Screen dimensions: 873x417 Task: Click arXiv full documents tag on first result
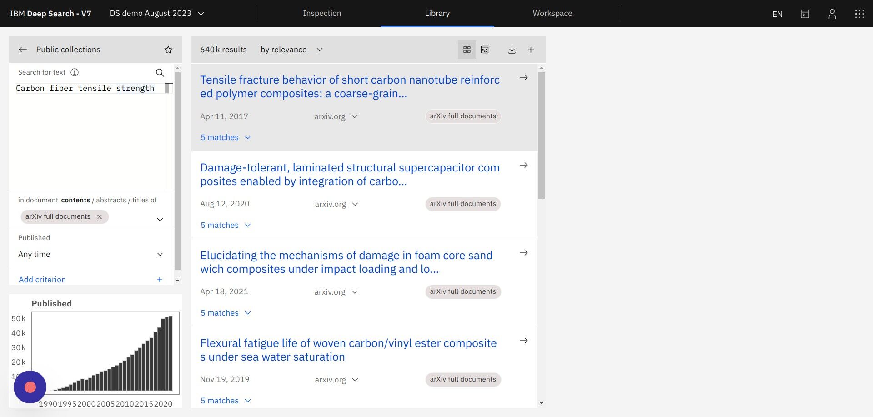click(463, 116)
